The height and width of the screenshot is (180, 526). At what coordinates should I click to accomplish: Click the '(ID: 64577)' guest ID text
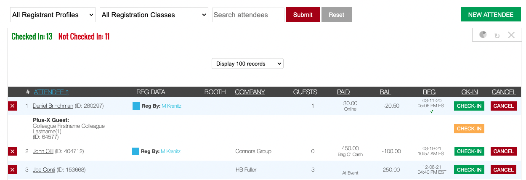pos(45,137)
